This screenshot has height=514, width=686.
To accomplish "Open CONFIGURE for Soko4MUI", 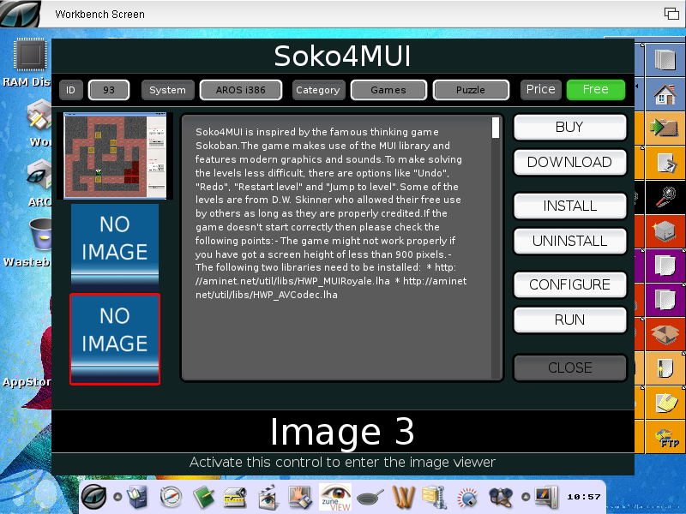I will pos(569,284).
